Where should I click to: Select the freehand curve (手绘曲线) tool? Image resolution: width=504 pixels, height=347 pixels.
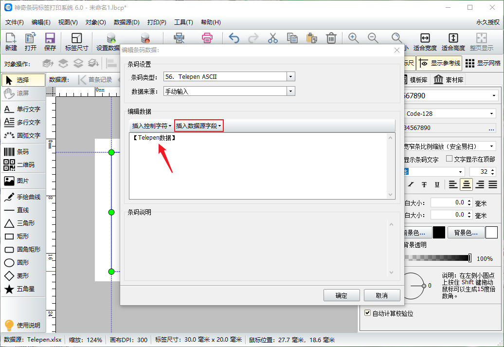[x=22, y=197]
